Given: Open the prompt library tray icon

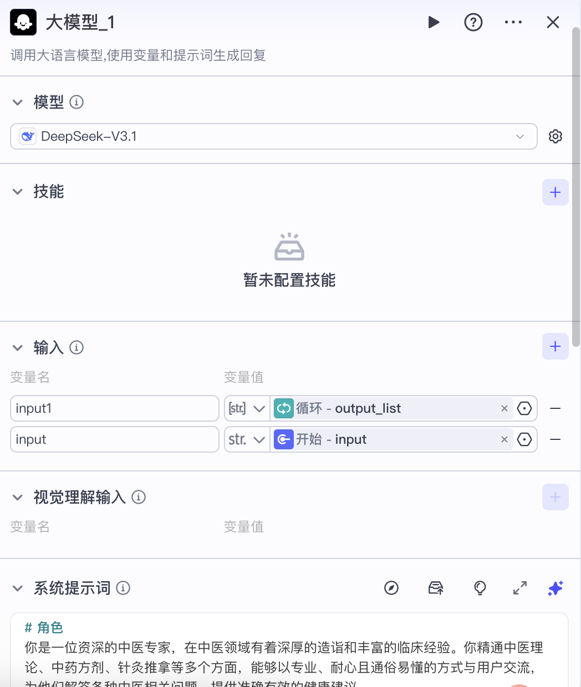Looking at the screenshot, I should pyautogui.click(x=436, y=588).
